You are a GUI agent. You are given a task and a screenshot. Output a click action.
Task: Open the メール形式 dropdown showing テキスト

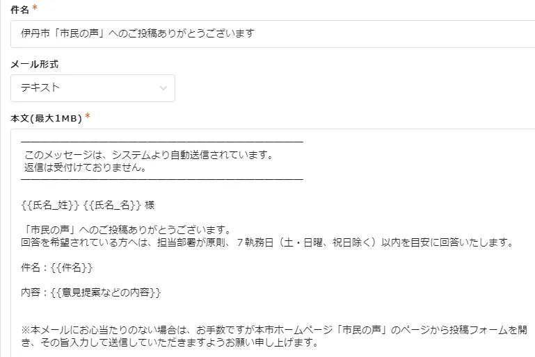(93, 88)
